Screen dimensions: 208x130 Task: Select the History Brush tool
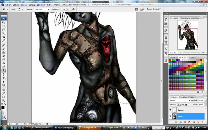(4, 56)
